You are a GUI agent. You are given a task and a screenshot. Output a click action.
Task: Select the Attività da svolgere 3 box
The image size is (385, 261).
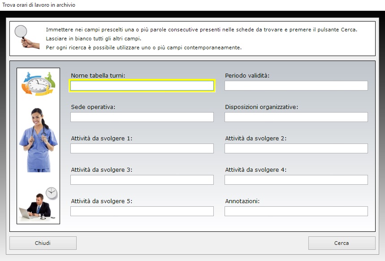[x=142, y=180]
